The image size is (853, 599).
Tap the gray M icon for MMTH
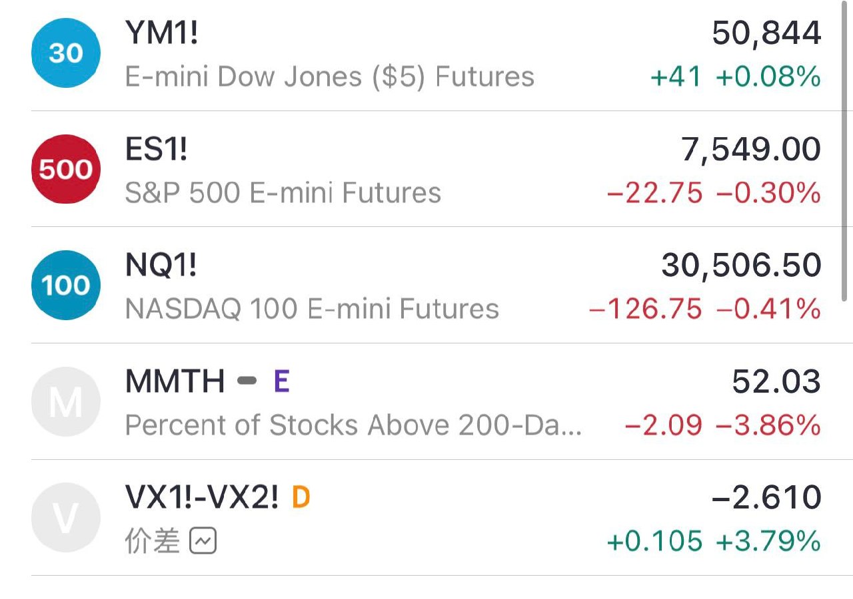coord(66,401)
